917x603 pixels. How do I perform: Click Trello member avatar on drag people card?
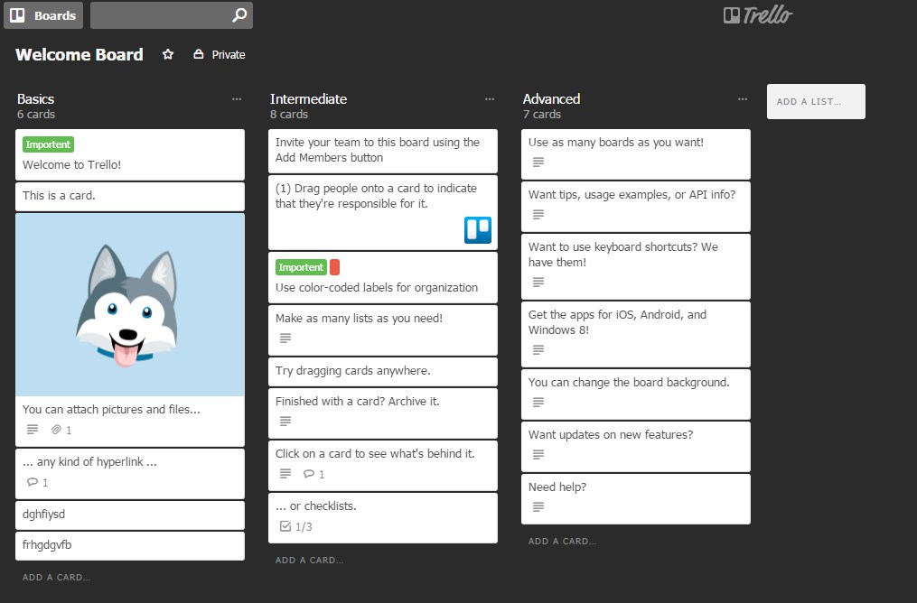[x=478, y=229]
